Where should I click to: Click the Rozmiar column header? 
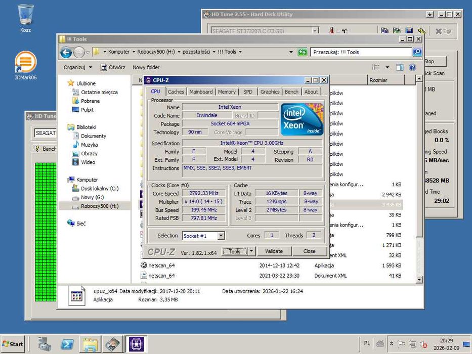385,80
